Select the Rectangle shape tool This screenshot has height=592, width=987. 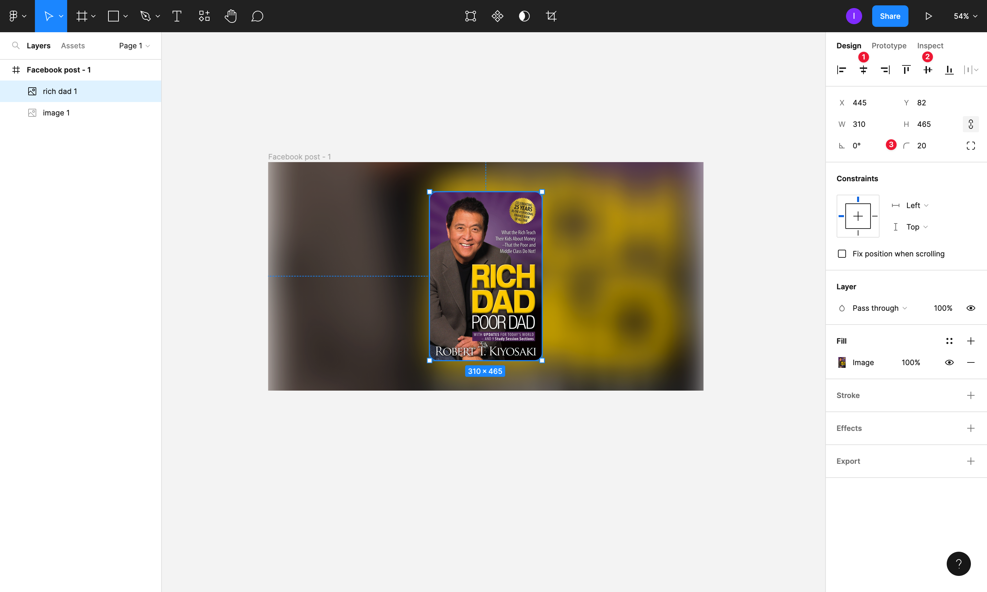[114, 16]
